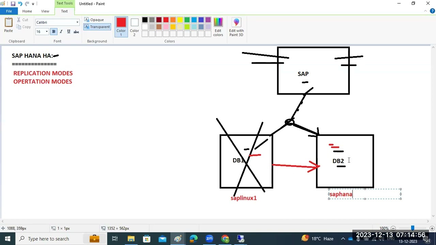436x245 pixels.
Task: Click the taskbar search box
Action: (x=61, y=239)
